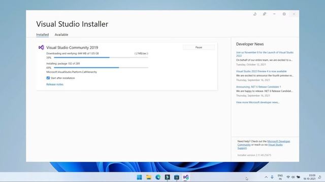Switch to the Available tab

point(61,35)
